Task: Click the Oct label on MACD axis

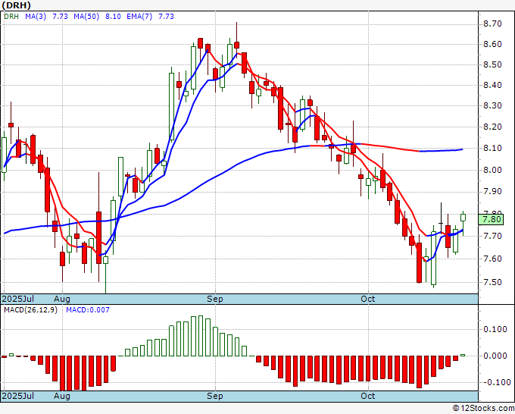Action: click(x=368, y=396)
